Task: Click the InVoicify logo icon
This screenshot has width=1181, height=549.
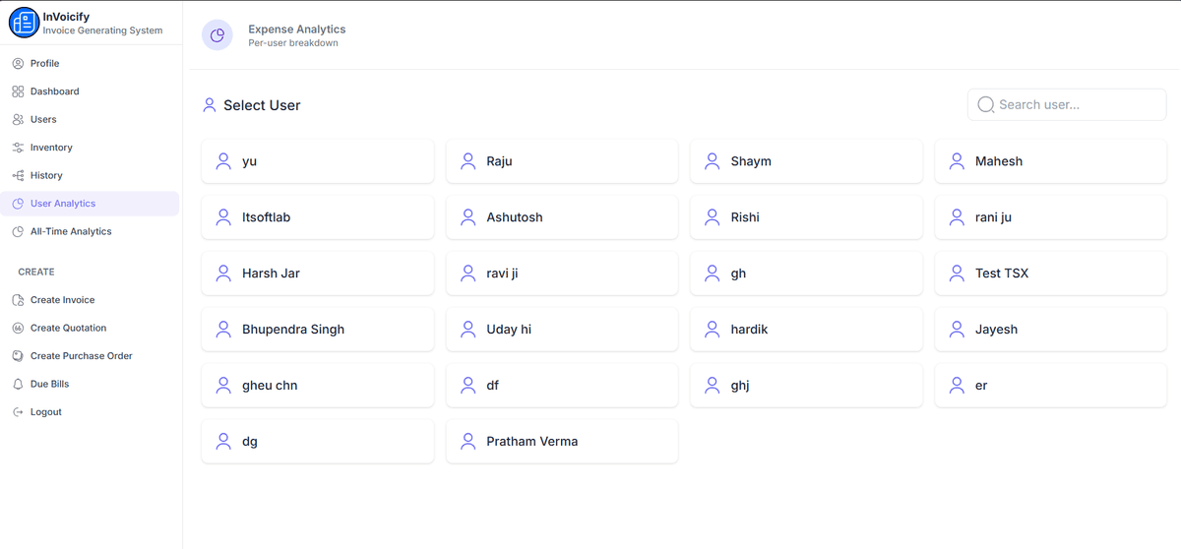Action: pyautogui.click(x=24, y=23)
